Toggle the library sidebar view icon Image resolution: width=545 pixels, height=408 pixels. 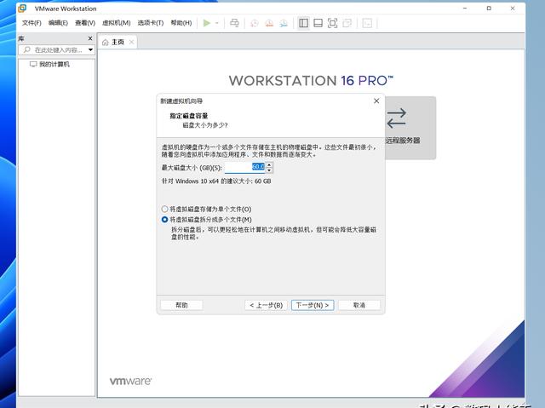[x=303, y=23]
